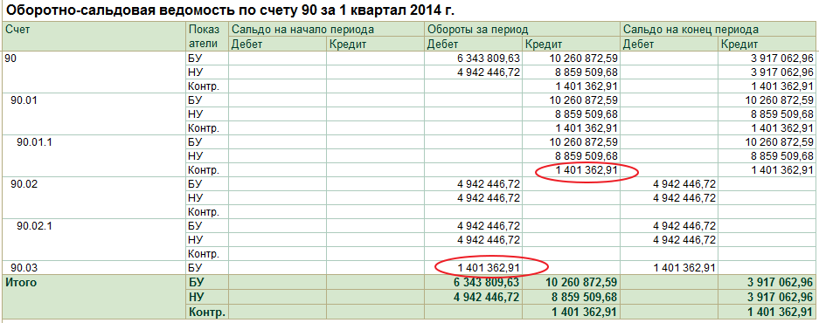
Task: Click credit turnover 8 859 509,68 in row 90.01.1 НУ
Action: click(x=586, y=156)
